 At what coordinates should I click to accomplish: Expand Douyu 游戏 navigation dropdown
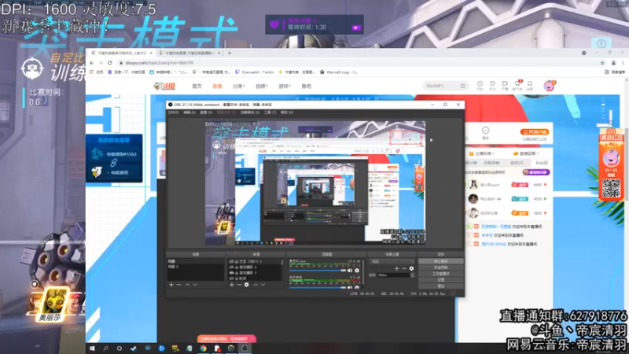(285, 86)
